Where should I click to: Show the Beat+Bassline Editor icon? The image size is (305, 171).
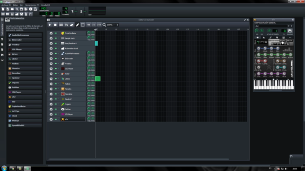(x=8, y=14)
